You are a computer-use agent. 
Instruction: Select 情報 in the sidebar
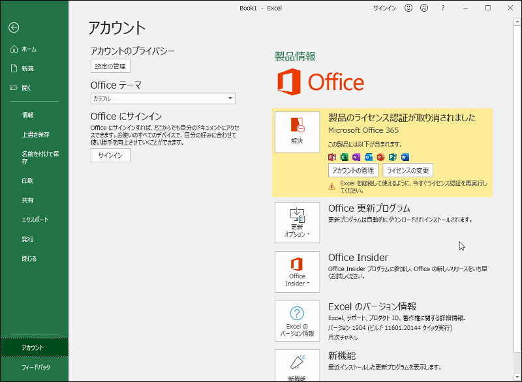[35, 115]
